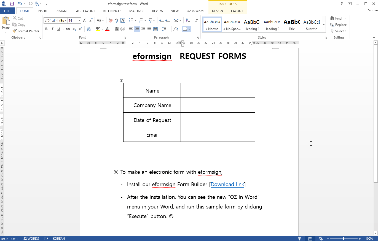This screenshot has width=378, height=241.
Task: Click the 52 WORDS word count
Action: tap(31, 239)
